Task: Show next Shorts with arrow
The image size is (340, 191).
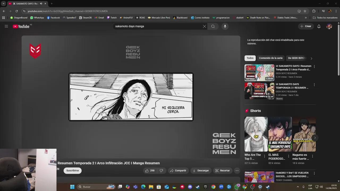Action: pos(315,138)
